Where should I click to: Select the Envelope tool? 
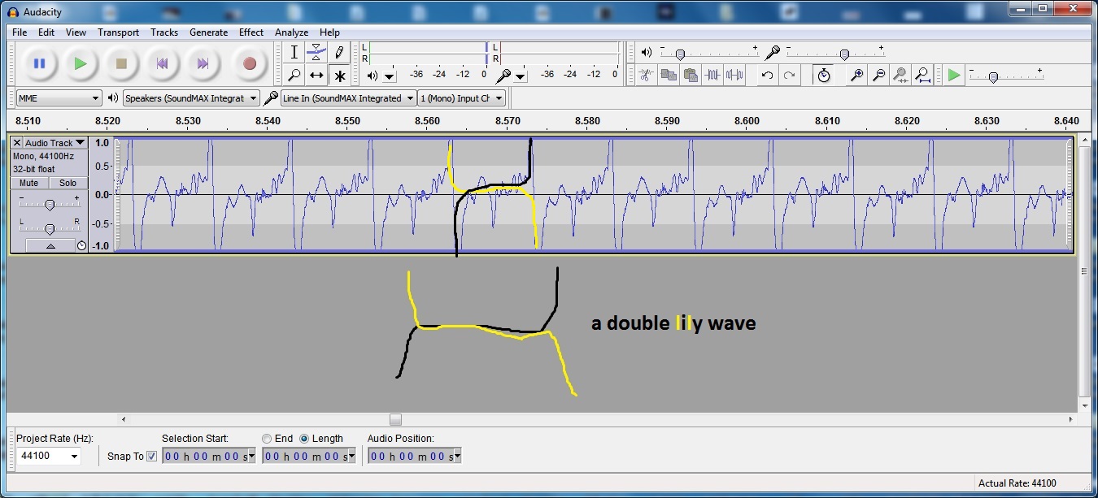tap(316, 52)
